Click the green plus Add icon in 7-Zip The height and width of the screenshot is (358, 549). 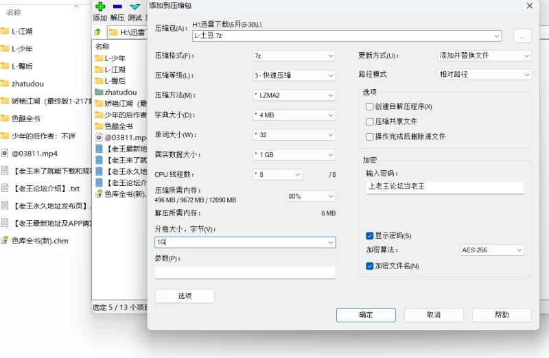pos(100,6)
